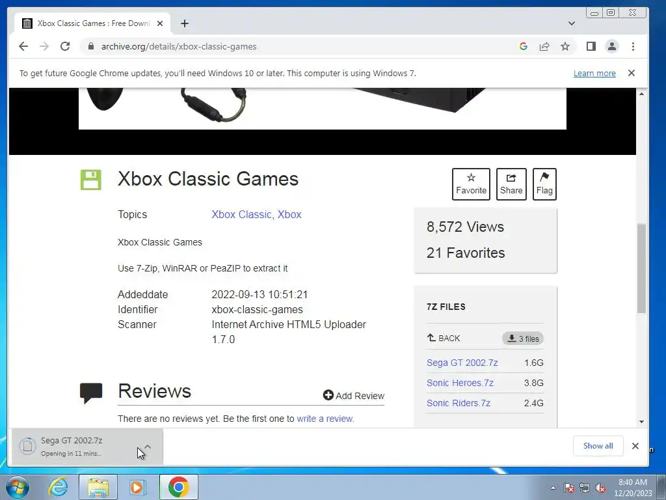Click the browser forward arrow

coord(44,46)
